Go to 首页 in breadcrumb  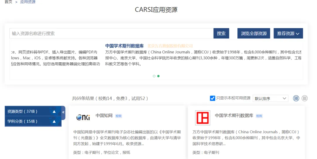(8, 2)
